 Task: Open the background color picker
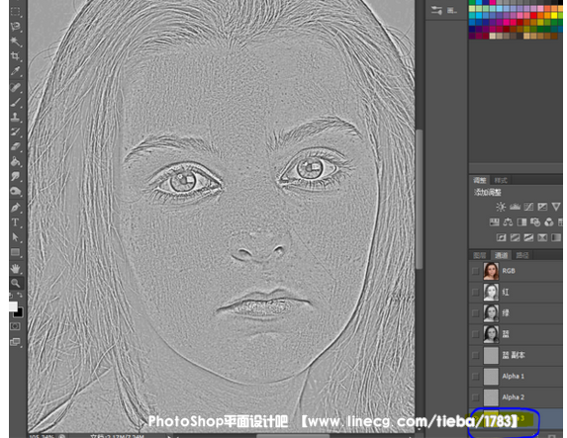19,312
